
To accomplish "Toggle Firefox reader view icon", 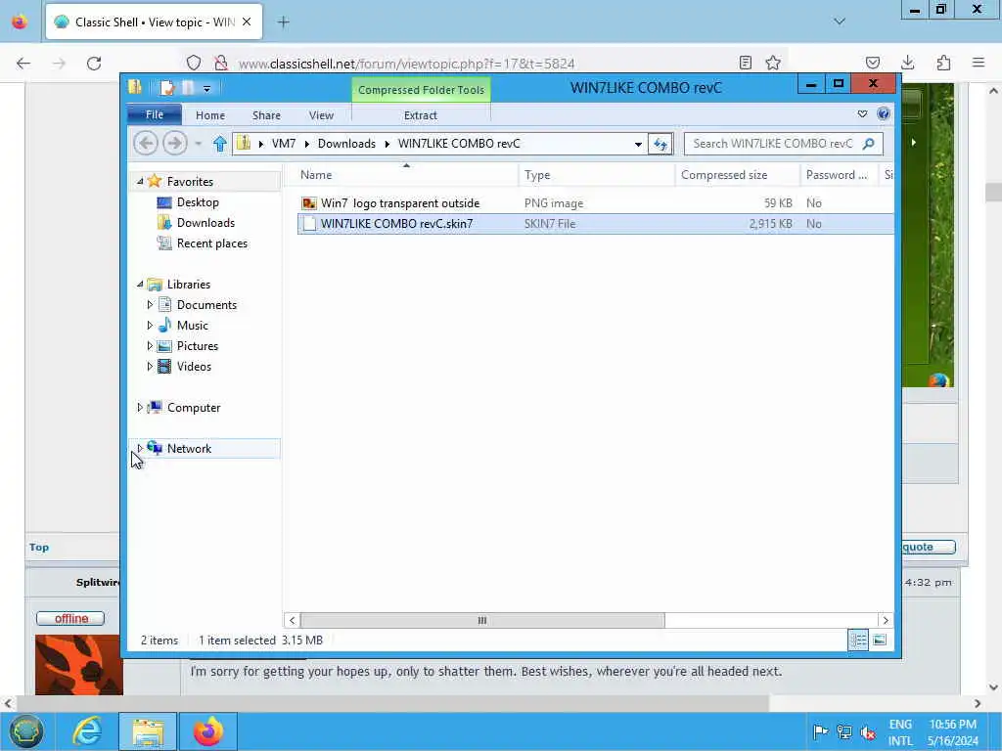I will pyautogui.click(x=745, y=63).
